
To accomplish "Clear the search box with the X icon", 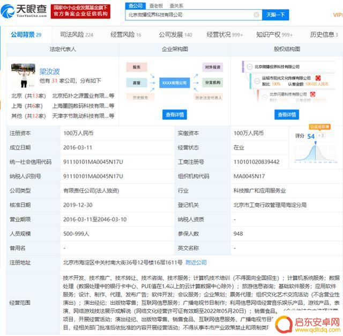I will [x=256, y=14].
